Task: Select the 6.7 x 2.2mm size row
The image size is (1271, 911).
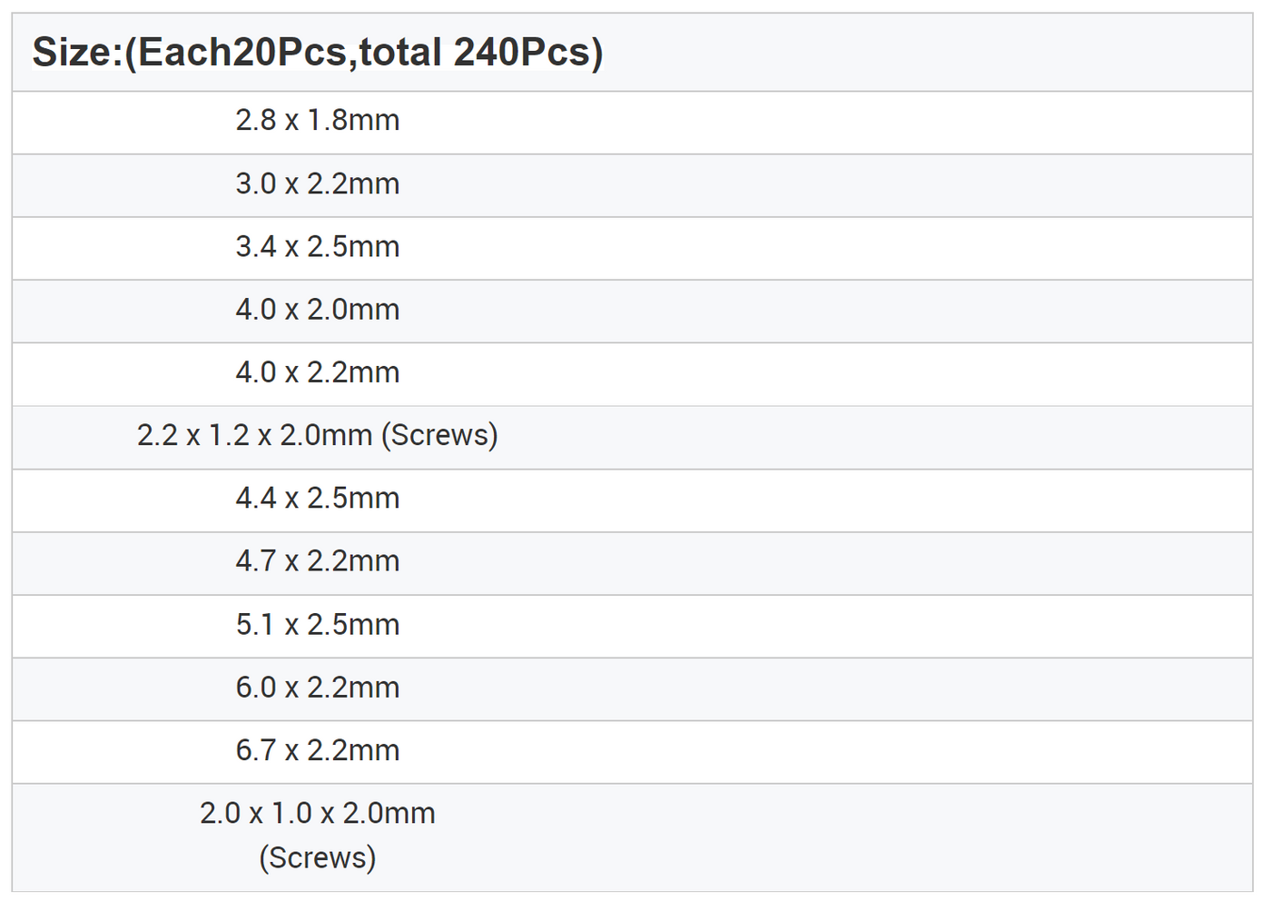Action: tap(318, 750)
